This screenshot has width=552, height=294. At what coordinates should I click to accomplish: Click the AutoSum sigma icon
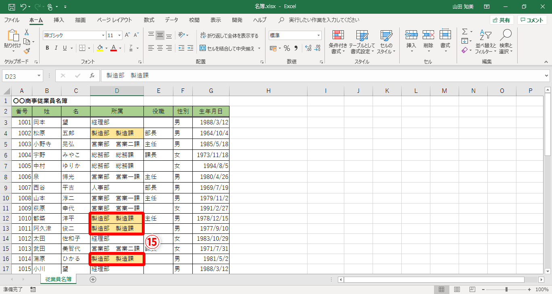(465, 31)
